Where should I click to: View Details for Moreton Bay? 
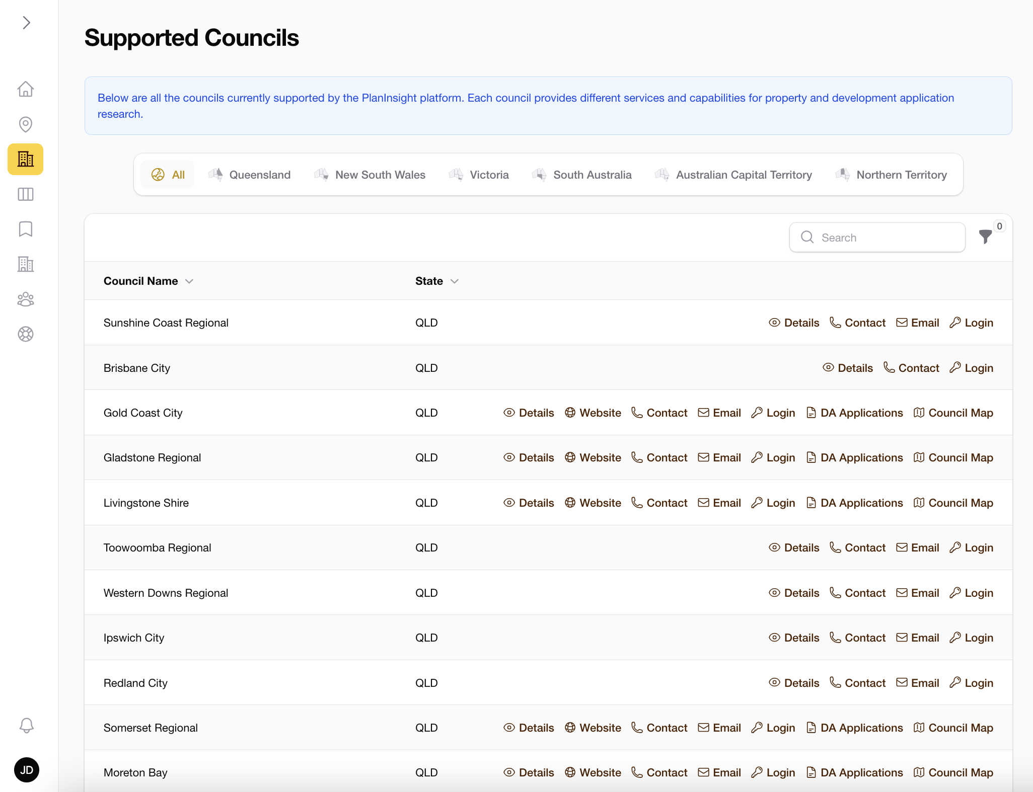pos(529,772)
